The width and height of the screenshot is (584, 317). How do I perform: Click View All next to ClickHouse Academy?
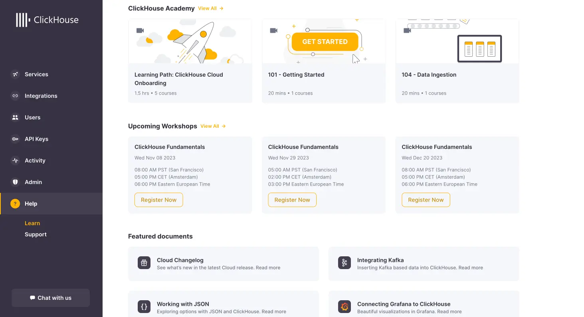211,8
